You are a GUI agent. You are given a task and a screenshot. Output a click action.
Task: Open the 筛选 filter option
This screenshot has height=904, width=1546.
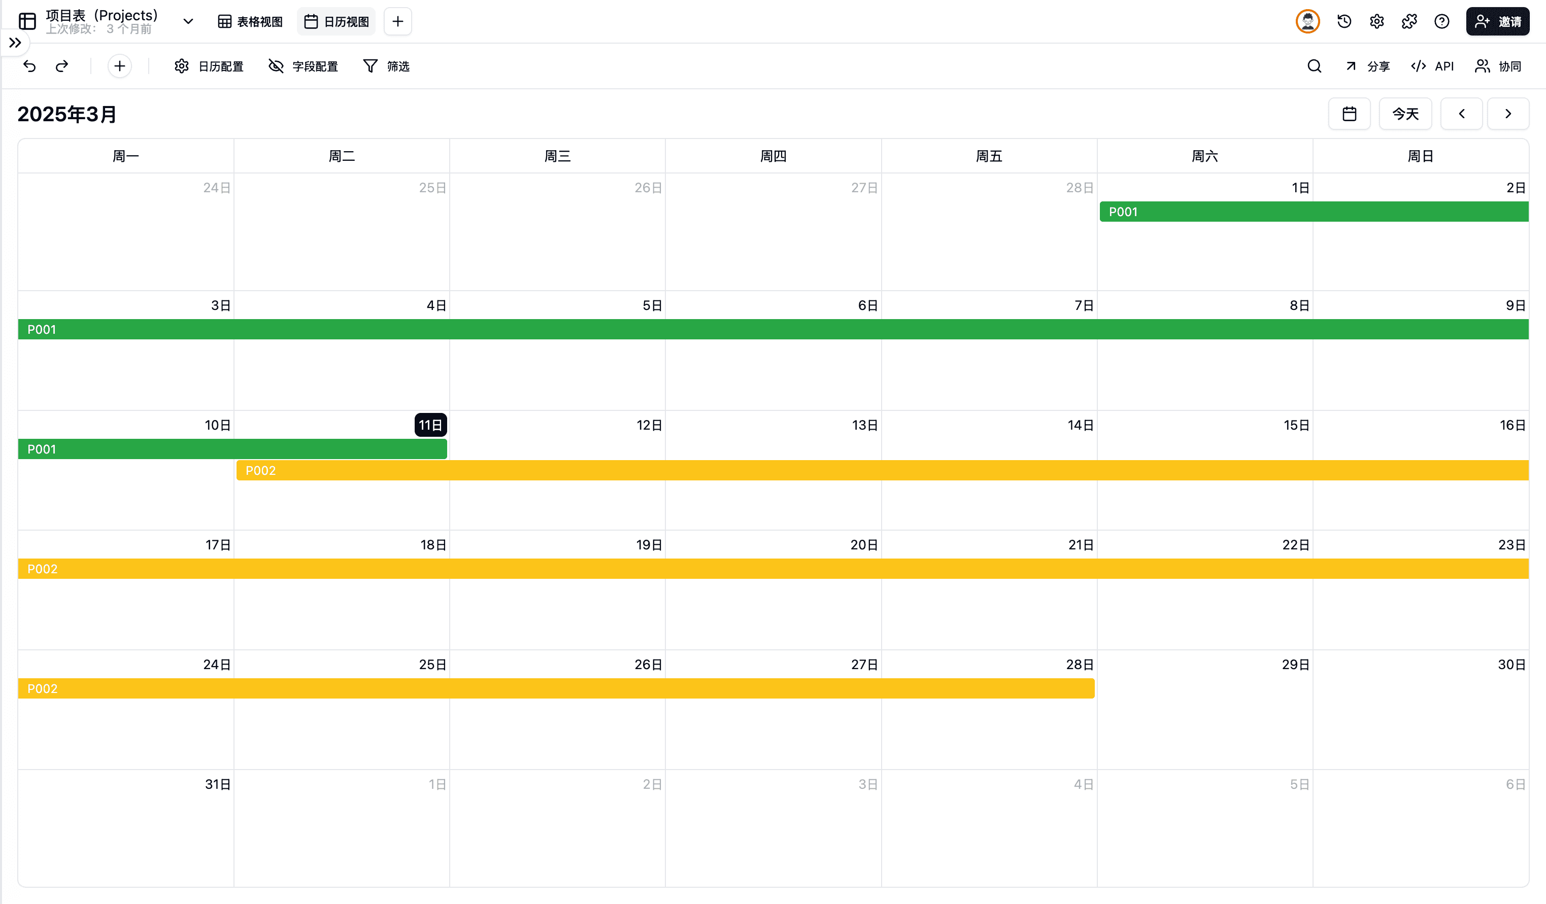point(387,66)
